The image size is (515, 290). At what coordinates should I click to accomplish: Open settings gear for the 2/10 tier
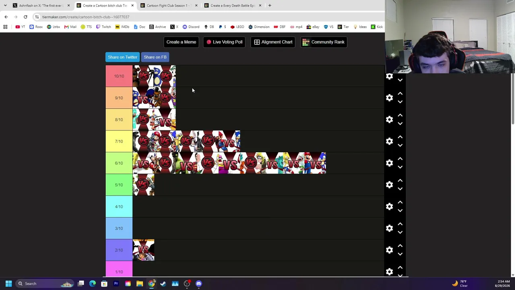tap(389, 250)
